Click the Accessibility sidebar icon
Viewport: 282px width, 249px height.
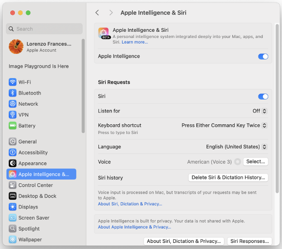click(12, 152)
